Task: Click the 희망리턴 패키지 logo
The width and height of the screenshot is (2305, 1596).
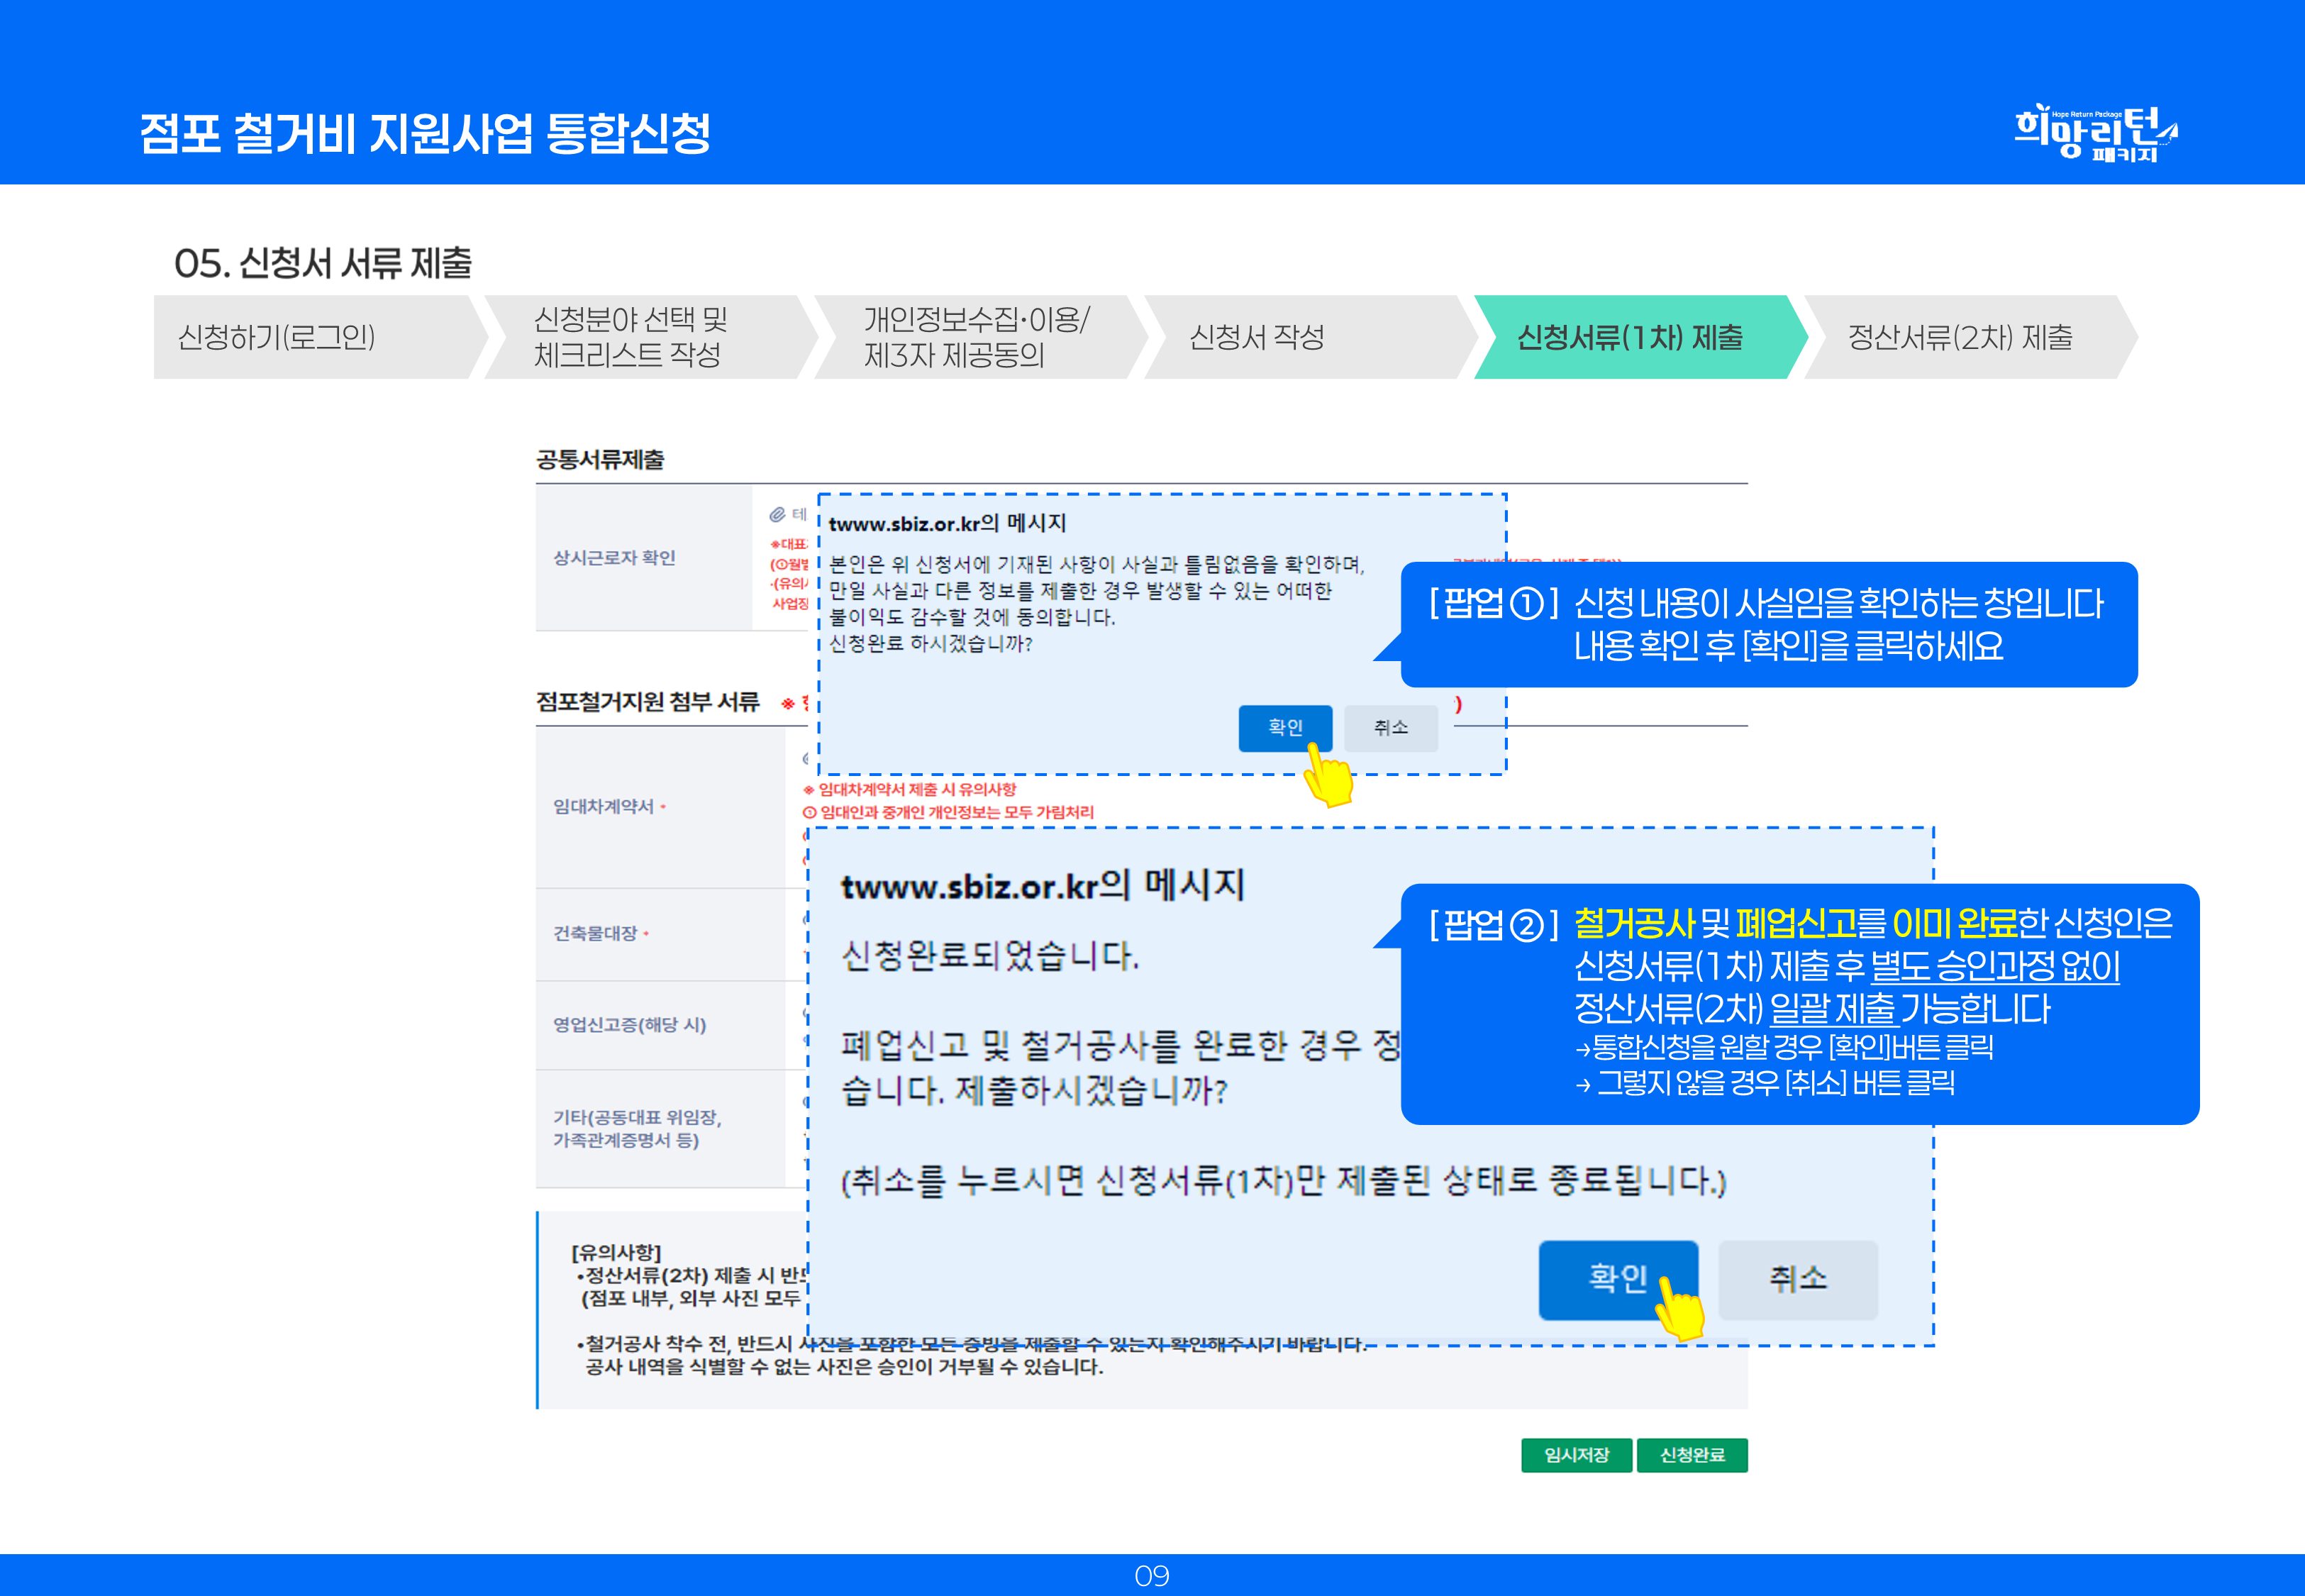Action: (x=2095, y=133)
